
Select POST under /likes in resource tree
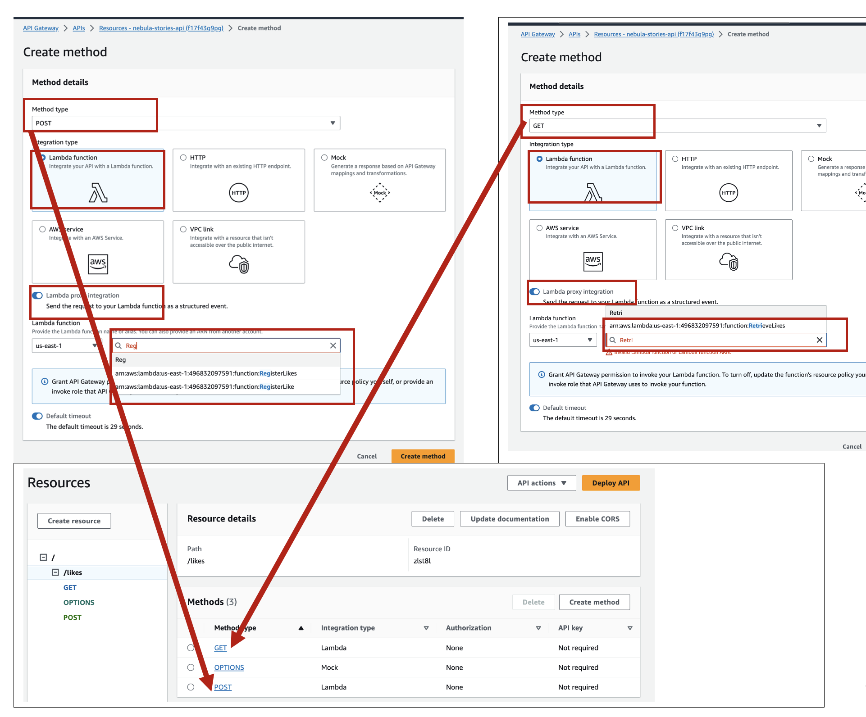point(73,617)
